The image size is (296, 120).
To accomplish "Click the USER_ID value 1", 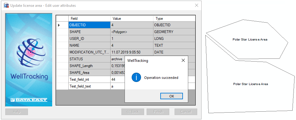I will point(132,39).
